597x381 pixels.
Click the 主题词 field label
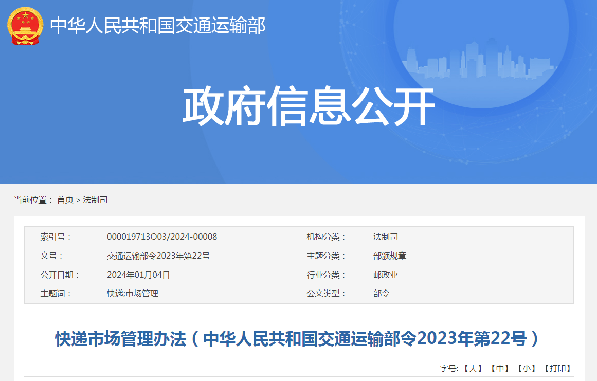(x=56, y=294)
